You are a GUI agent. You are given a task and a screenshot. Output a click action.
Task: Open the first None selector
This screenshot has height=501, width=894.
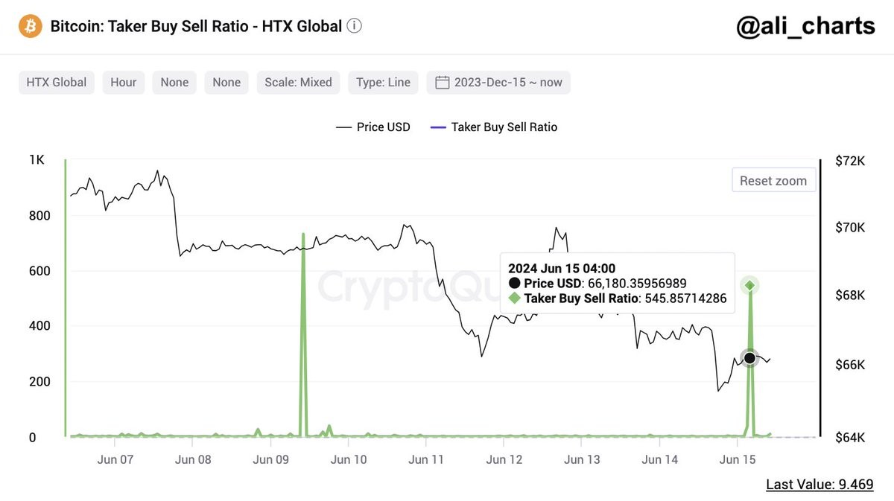point(174,83)
